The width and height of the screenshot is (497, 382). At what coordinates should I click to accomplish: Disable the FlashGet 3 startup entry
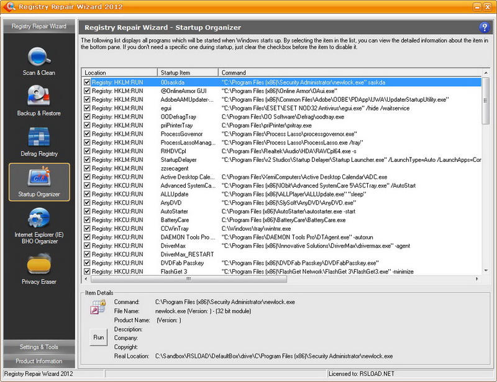[x=87, y=272]
